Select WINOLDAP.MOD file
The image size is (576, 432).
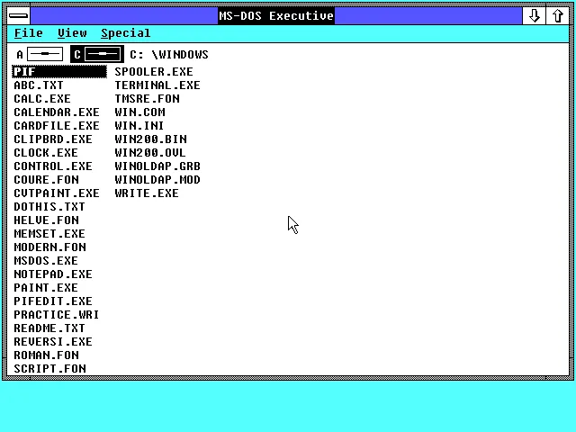tap(157, 180)
